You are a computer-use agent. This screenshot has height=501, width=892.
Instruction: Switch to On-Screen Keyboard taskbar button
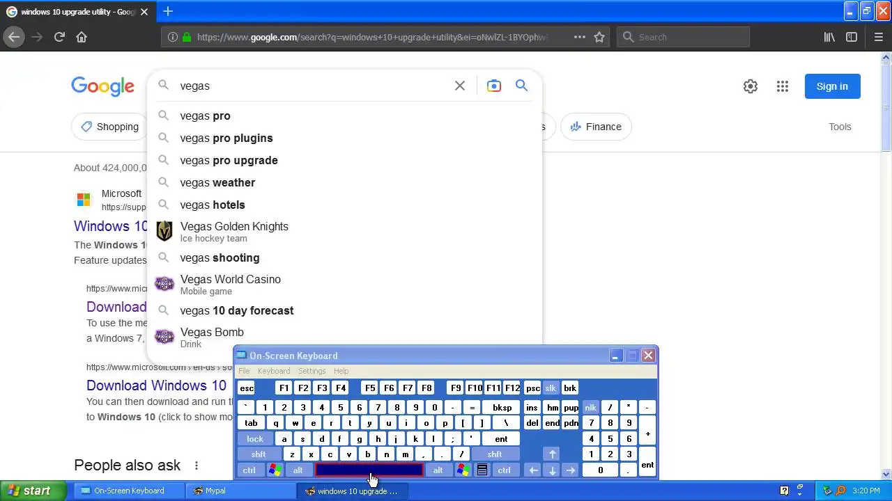129,491
